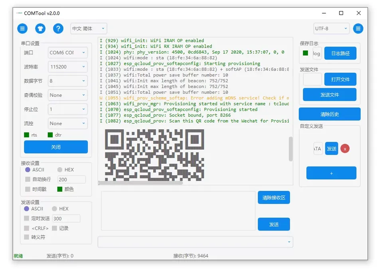Open the 波特率 baud rate dropdown
379x272 pixels.
click(67, 67)
